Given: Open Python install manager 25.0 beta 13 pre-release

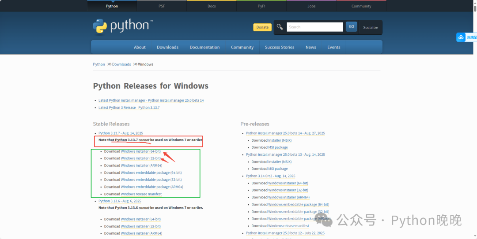Looking at the screenshot, I should pyautogui.click(x=285, y=154).
